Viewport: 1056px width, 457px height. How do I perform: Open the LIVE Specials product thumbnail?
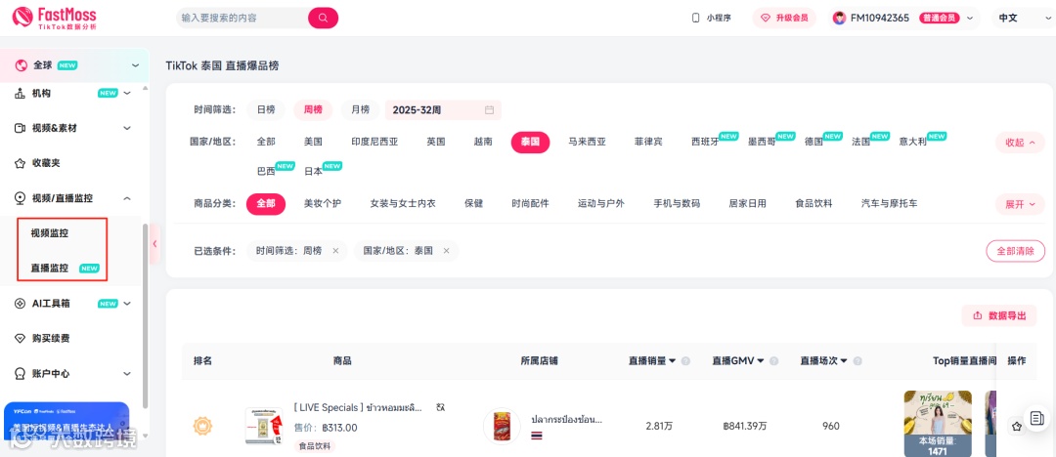click(x=263, y=426)
